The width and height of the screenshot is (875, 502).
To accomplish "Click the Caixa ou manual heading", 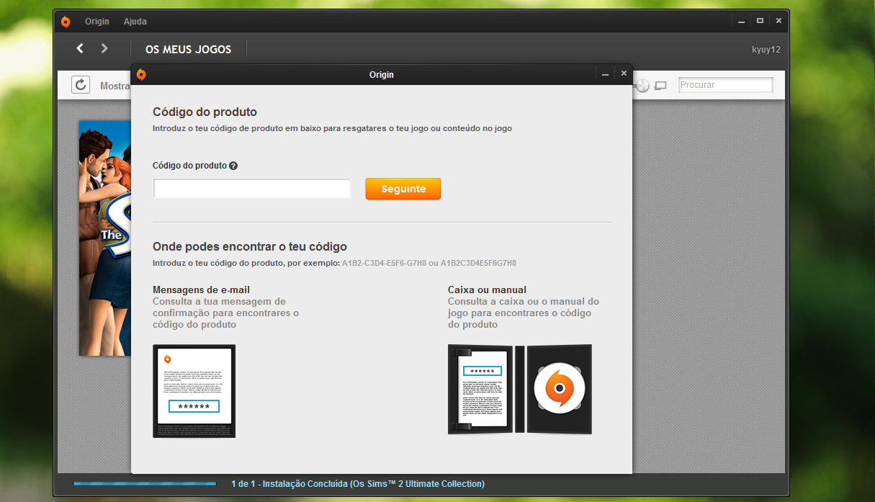I will tap(487, 290).
